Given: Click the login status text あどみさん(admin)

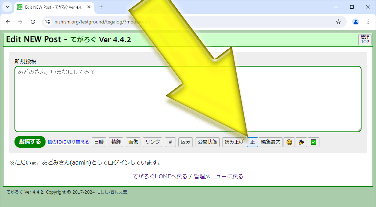Looking at the screenshot, I should click(67, 162).
